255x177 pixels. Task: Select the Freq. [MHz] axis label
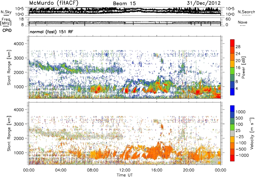(x=6, y=22)
